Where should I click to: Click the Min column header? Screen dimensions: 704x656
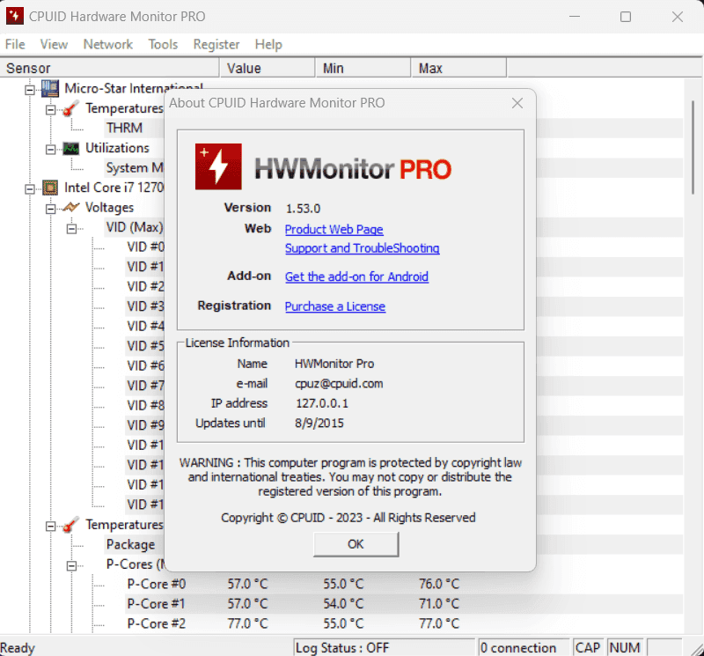click(x=363, y=69)
